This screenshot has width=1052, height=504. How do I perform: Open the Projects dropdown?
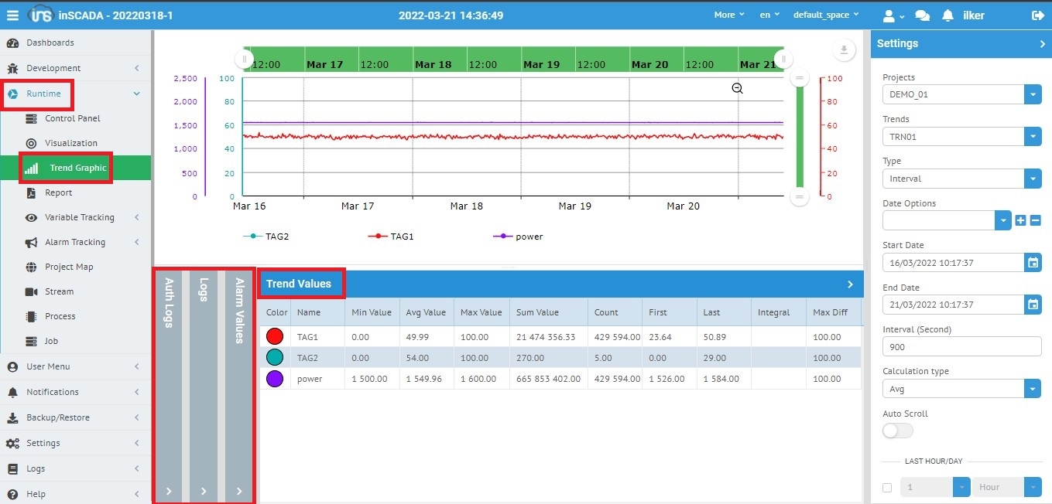click(x=1033, y=94)
